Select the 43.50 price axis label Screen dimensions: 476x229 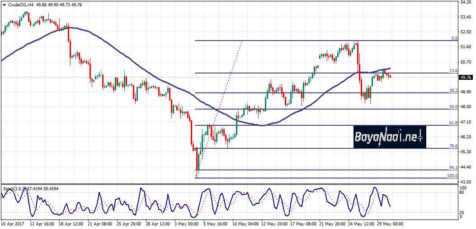[x=466, y=182]
